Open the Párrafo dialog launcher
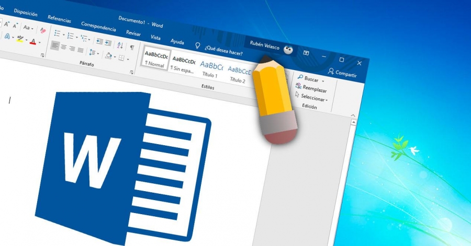 click(131, 72)
